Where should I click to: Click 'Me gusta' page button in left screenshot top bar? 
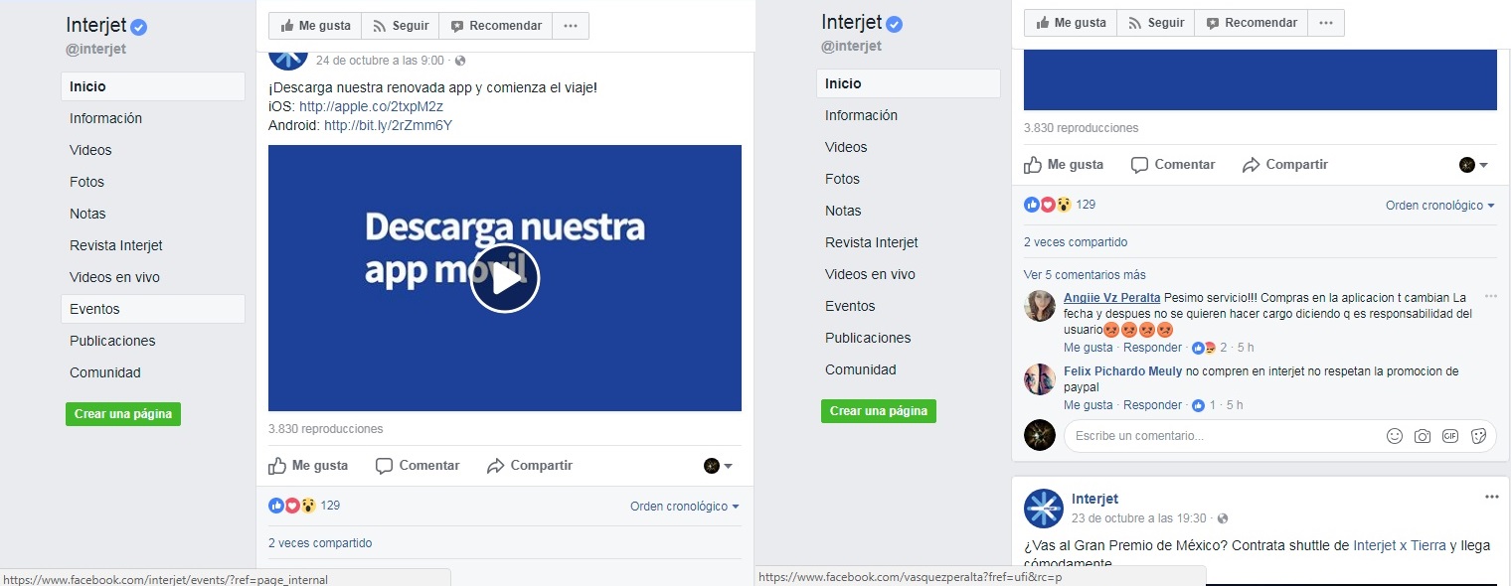pos(315,26)
